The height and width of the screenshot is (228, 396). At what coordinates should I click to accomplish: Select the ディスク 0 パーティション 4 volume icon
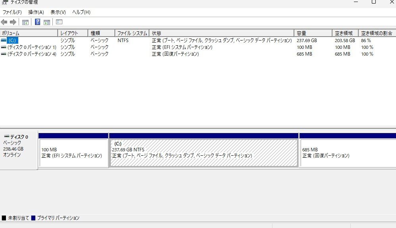coord(4,54)
